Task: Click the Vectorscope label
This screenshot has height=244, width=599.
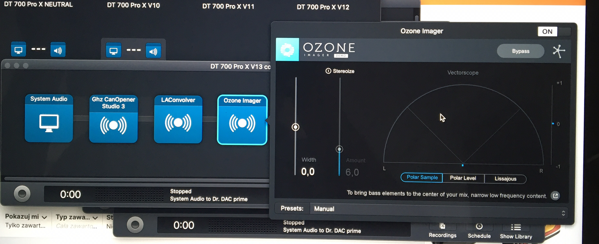Action: (463, 73)
